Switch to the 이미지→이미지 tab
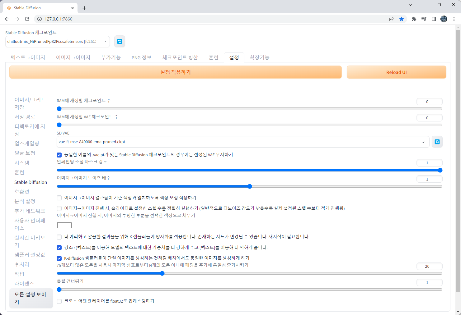This screenshot has width=461, height=315. 73,57
